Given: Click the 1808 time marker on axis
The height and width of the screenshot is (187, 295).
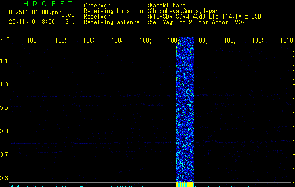Looking at the screenshot, I should [x=230, y=41].
